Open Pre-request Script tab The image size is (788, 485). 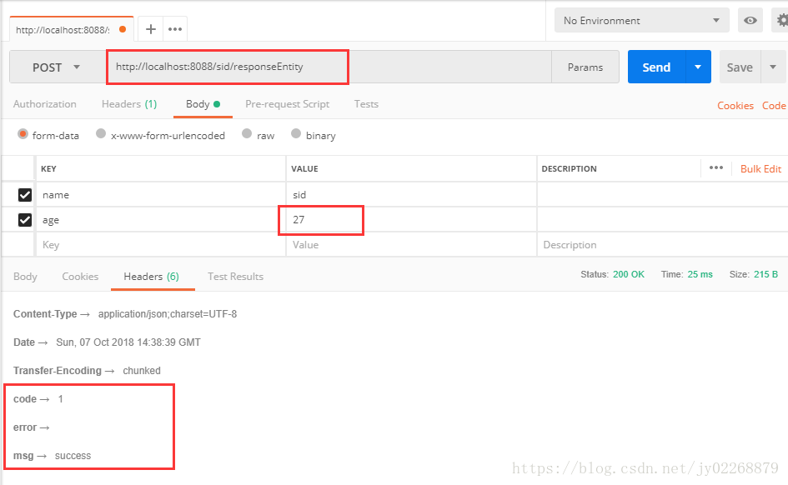(288, 104)
